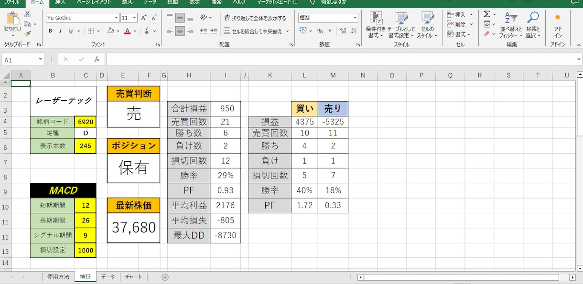Image resolution: width=583 pixels, height=284 pixels.
Task: Open the font size 11 dropdown
Action: pyautogui.click(x=134, y=18)
